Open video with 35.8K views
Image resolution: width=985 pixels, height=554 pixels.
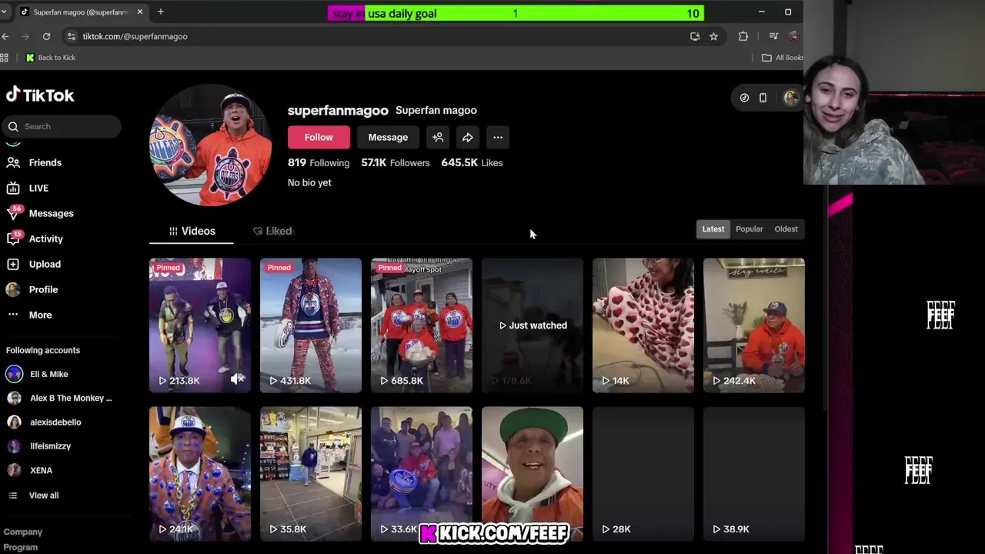pos(310,473)
